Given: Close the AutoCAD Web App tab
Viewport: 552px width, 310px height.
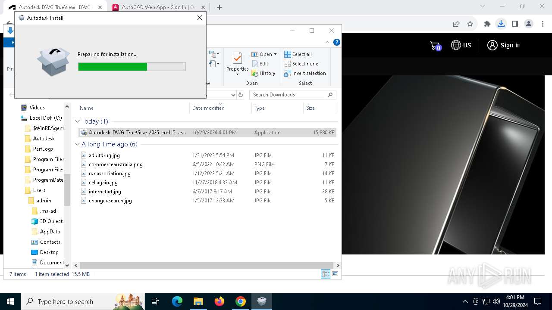Looking at the screenshot, I should (203, 7).
